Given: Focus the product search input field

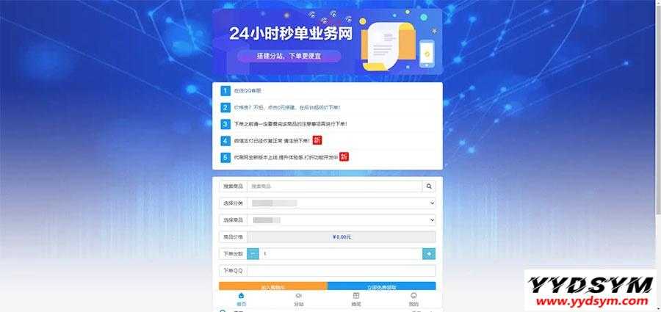Looking at the screenshot, I should [x=335, y=186].
